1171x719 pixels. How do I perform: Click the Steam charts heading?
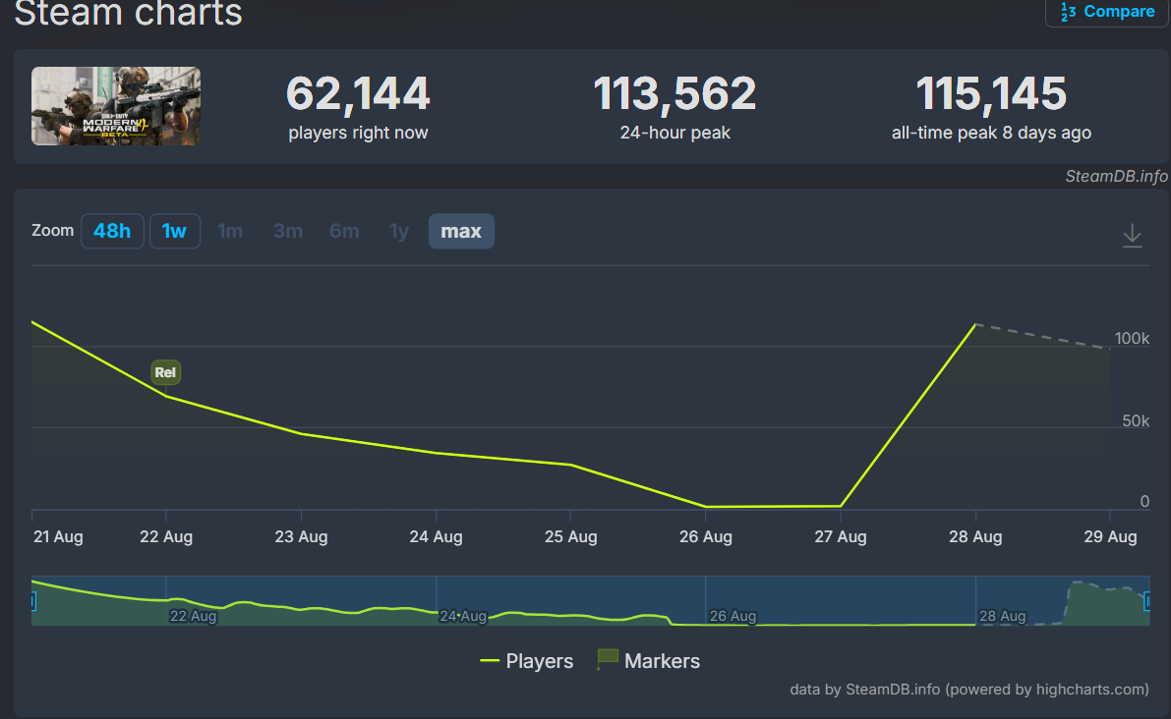129,14
